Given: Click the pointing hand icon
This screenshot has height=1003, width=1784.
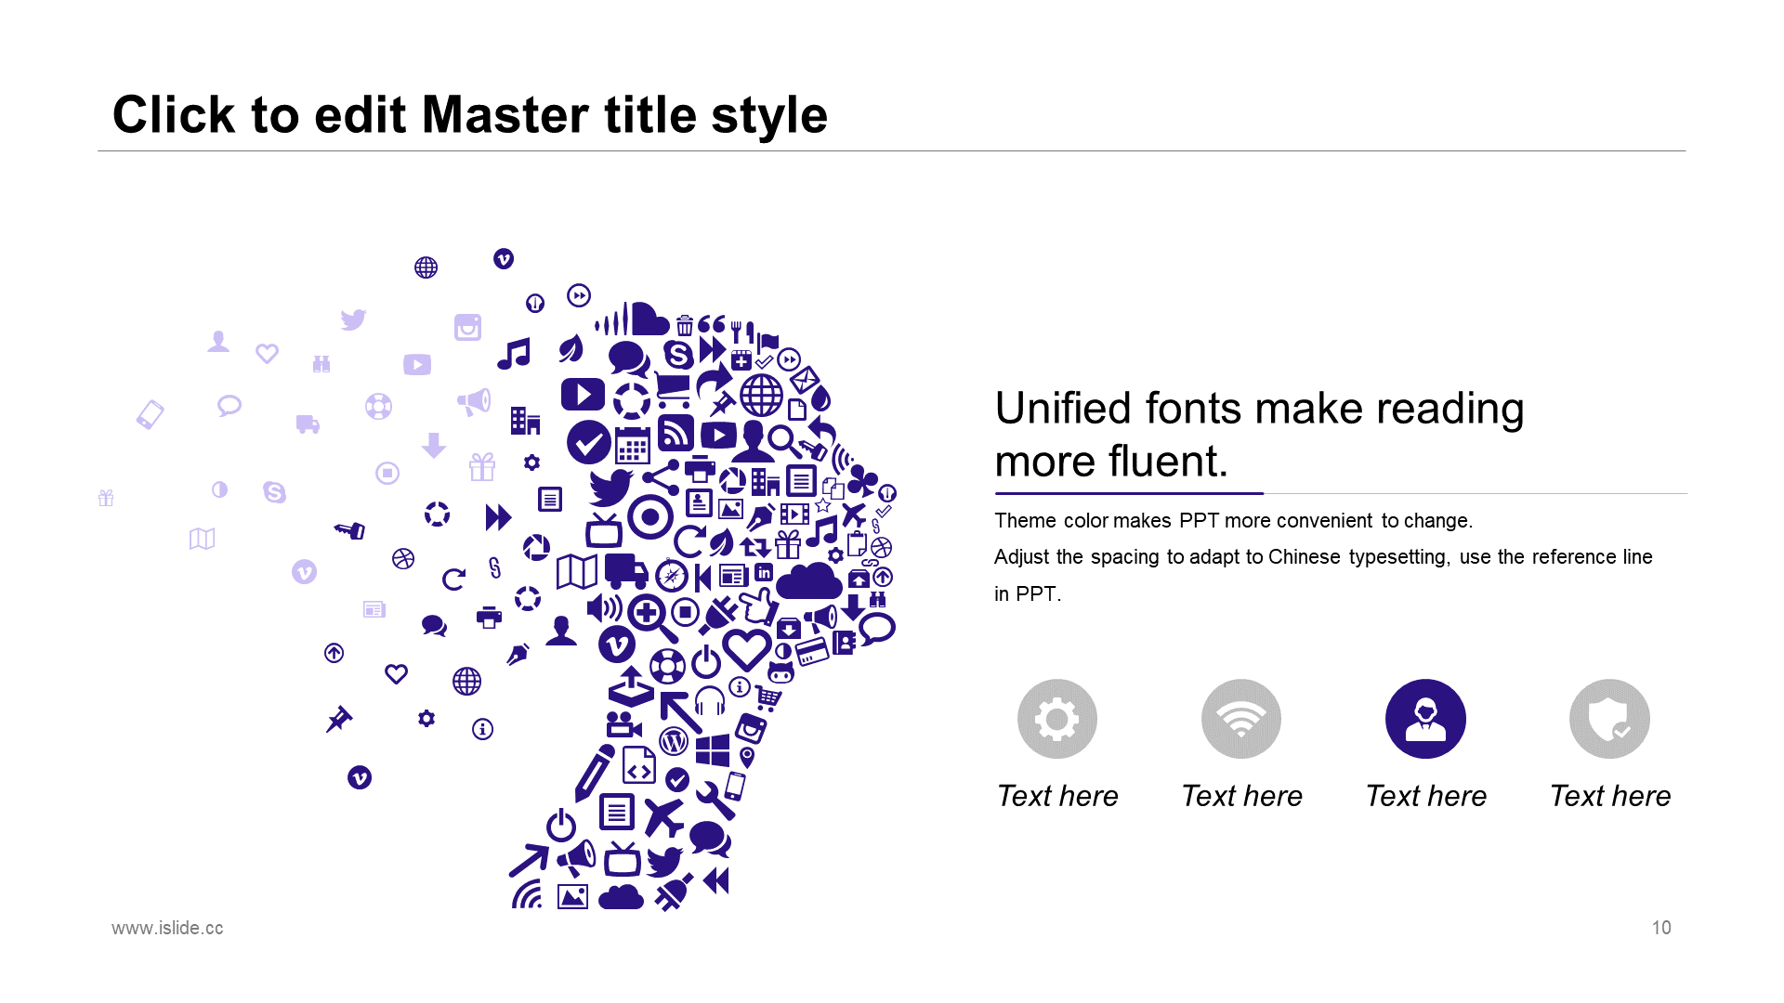Looking at the screenshot, I should pos(758,605).
